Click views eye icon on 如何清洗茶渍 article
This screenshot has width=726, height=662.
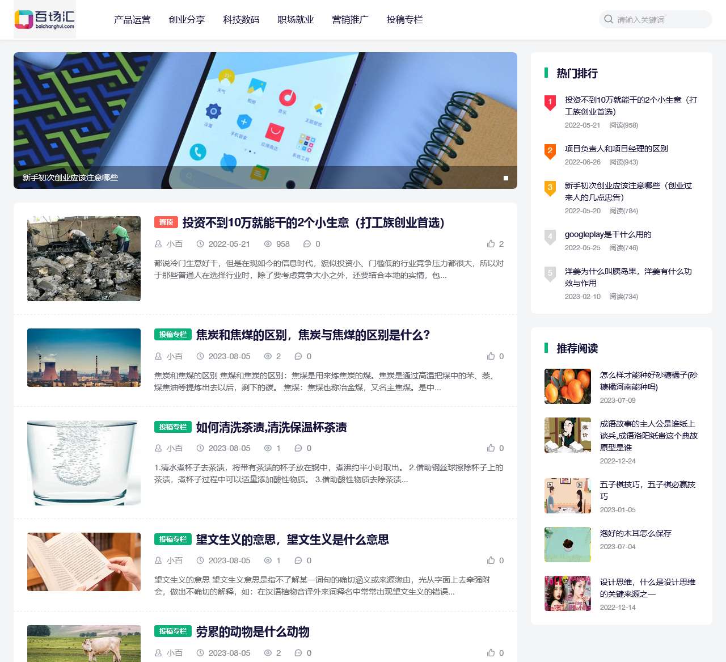click(x=267, y=448)
